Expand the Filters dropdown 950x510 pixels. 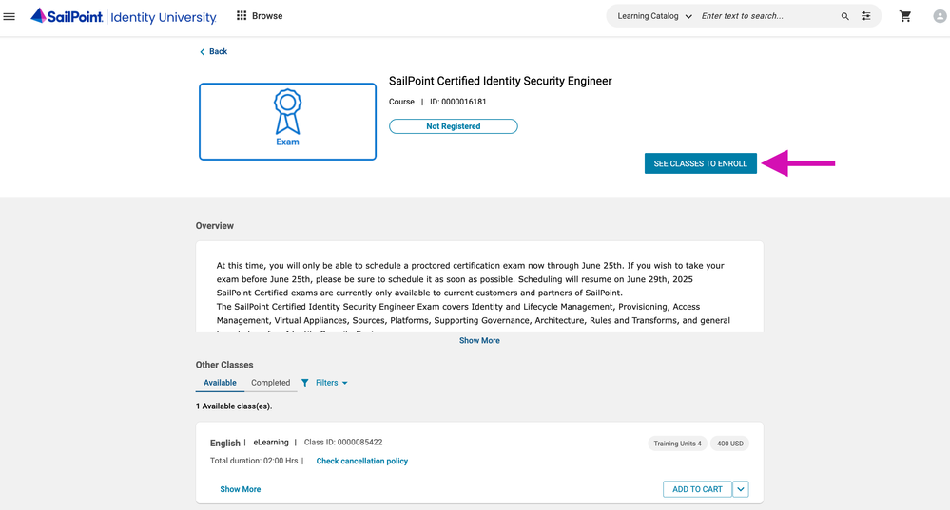(324, 383)
